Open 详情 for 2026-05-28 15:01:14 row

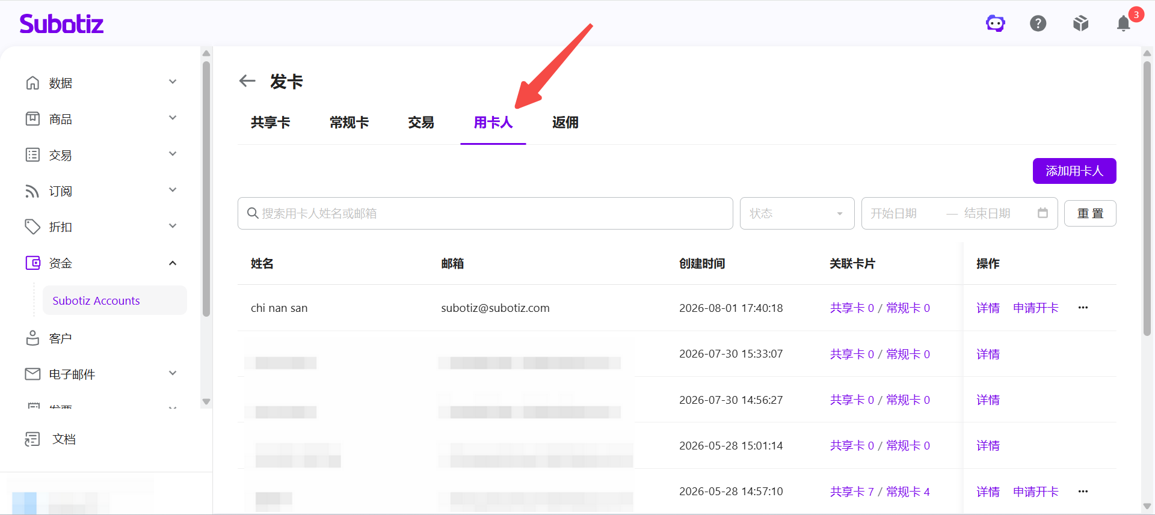click(x=988, y=446)
